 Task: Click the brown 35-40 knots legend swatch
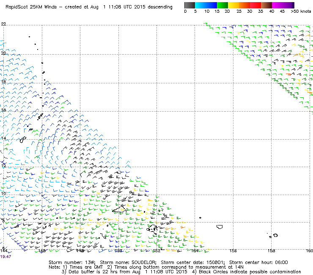[266, 5]
